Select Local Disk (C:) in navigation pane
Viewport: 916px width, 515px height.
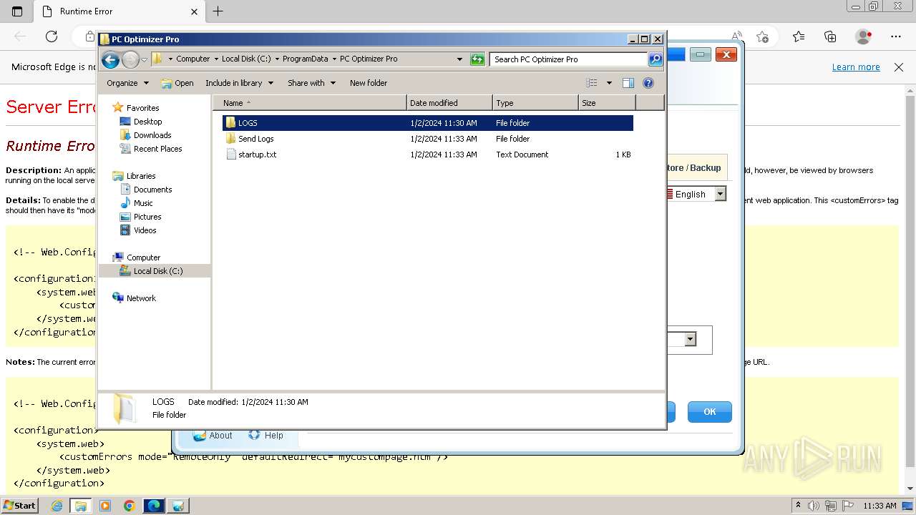154,271
